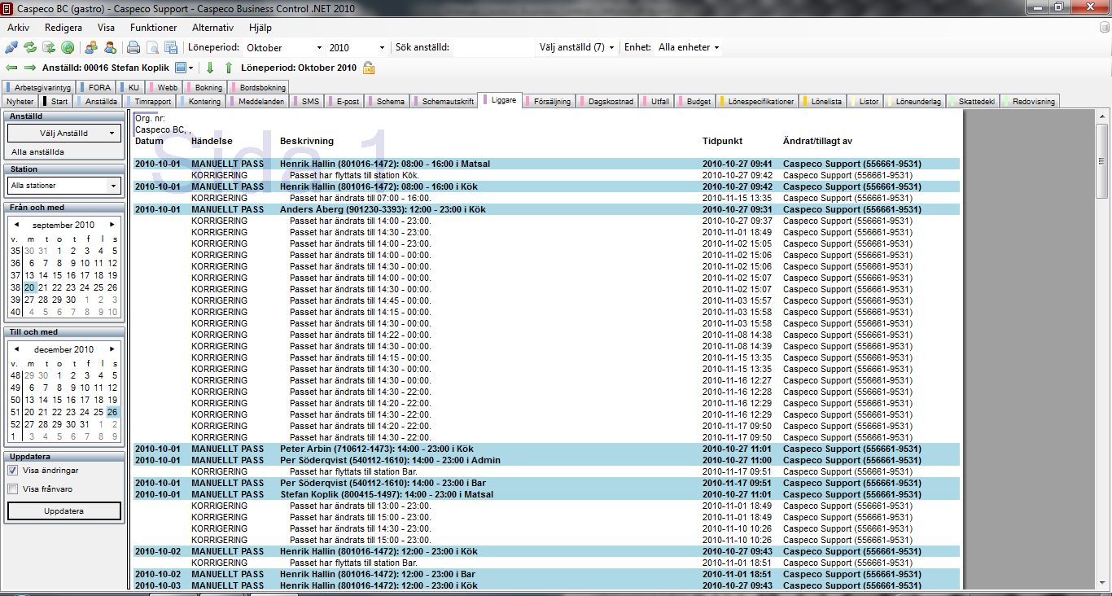
Task: Click the add user icon
Action: [x=110, y=47]
